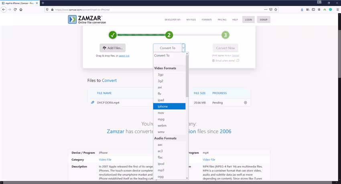
Task: Click green extension icon in toolbar
Action: tap(330, 10)
